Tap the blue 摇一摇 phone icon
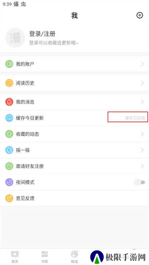This screenshot has height=265, width=149. click(9, 150)
